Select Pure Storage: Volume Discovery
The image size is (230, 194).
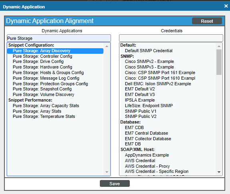coord(44,95)
